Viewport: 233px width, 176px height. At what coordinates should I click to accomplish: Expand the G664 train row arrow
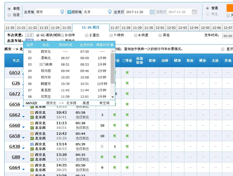click(24, 169)
